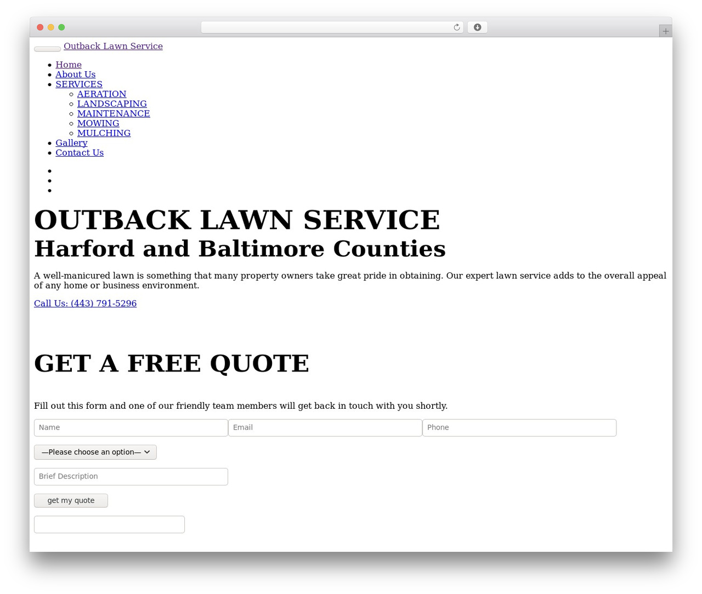Click the unlabeled button before Outback Lawn Service
Image resolution: width=702 pixels, height=594 pixels.
click(47, 49)
